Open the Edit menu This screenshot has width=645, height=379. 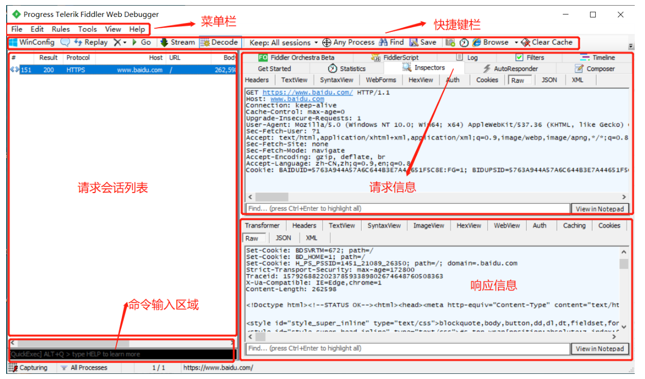pos(37,29)
